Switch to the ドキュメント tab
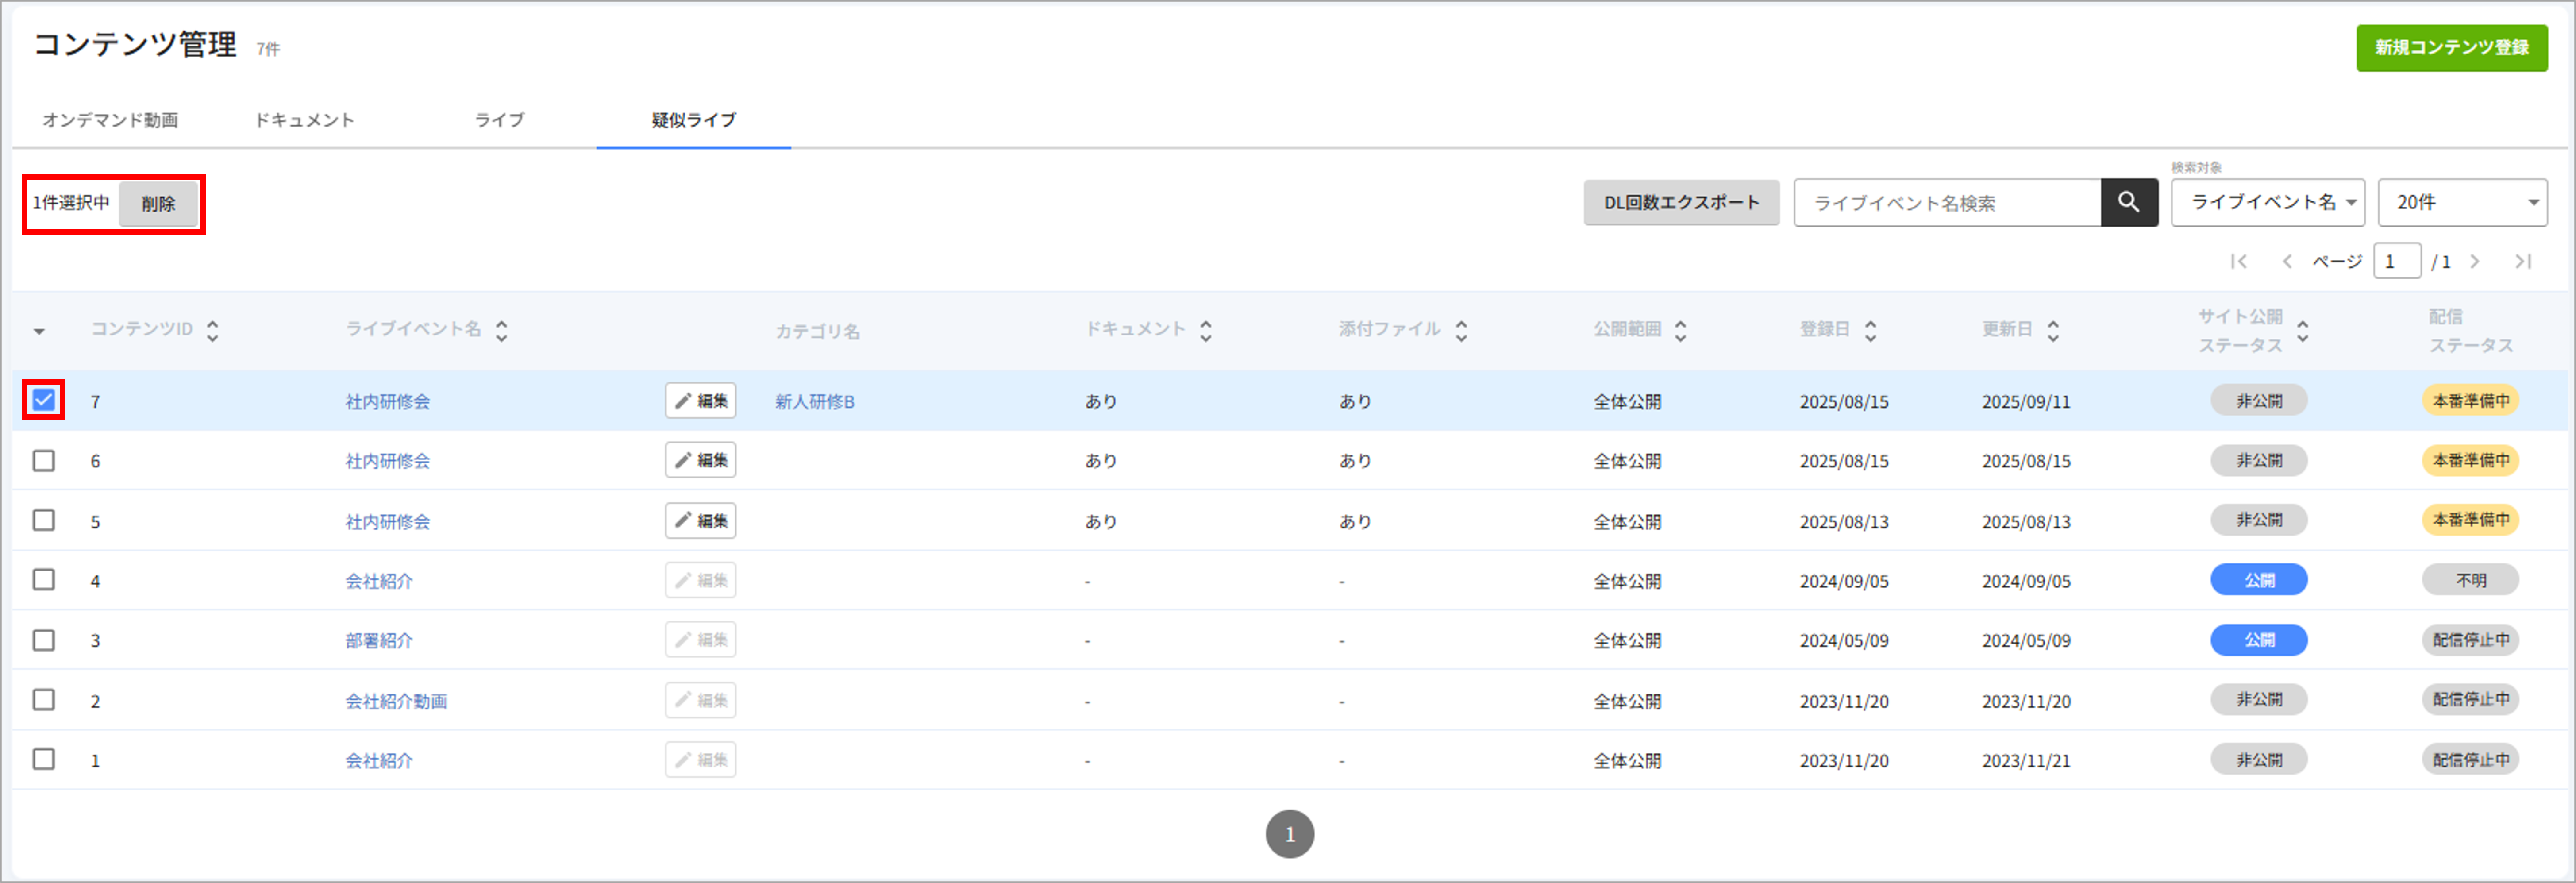Screen dimensions: 2576x883 pos(304,120)
